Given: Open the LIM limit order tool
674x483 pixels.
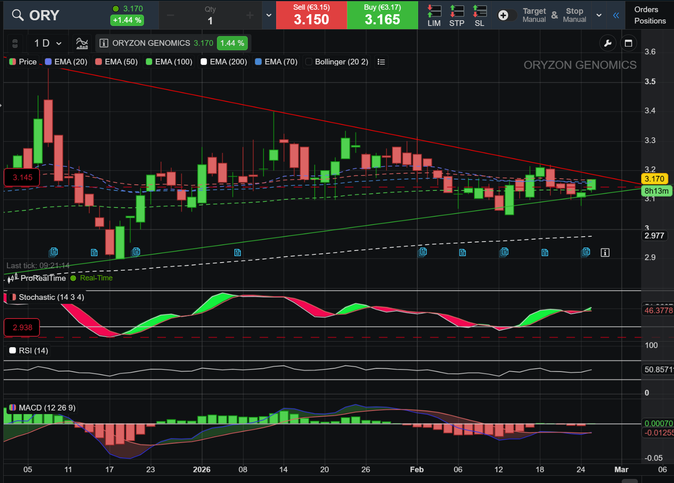Looking at the screenshot, I should 434,16.
